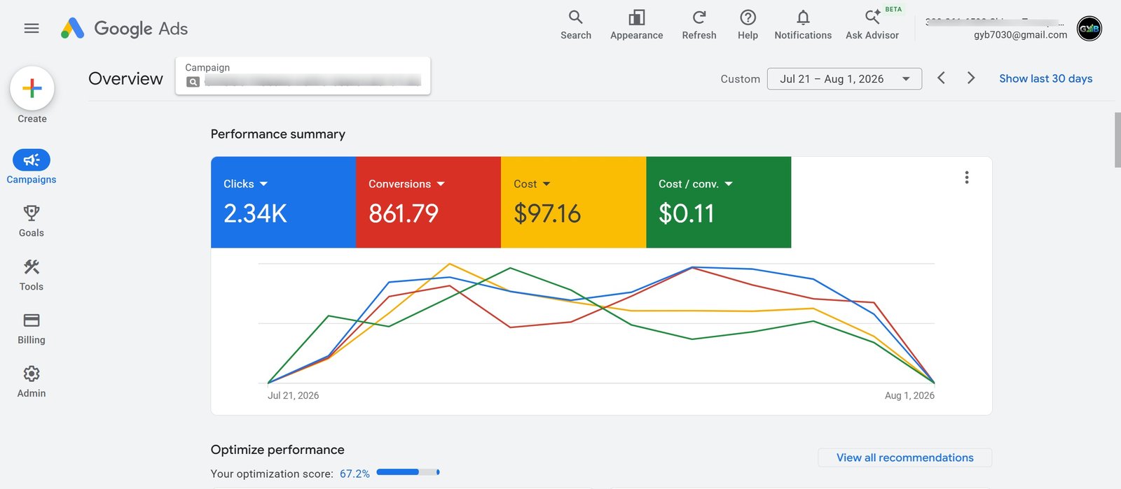Open the Help menu

[748, 25]
